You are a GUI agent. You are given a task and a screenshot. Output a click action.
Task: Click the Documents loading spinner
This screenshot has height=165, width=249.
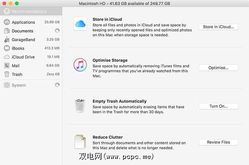[x=57, y=31]
